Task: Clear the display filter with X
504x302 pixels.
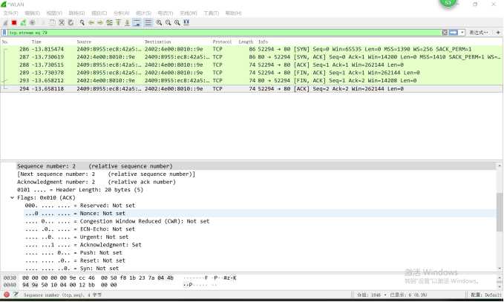Action: 445,33
